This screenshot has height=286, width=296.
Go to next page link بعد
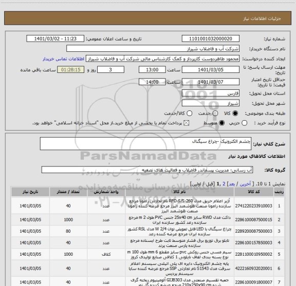(x=232, y=184)
